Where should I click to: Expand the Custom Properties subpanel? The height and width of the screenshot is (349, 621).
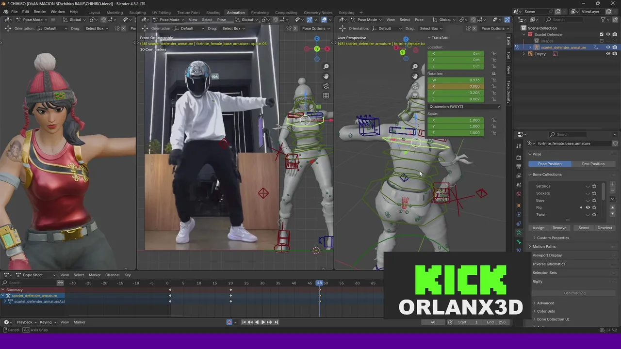[x=553, y=238]
